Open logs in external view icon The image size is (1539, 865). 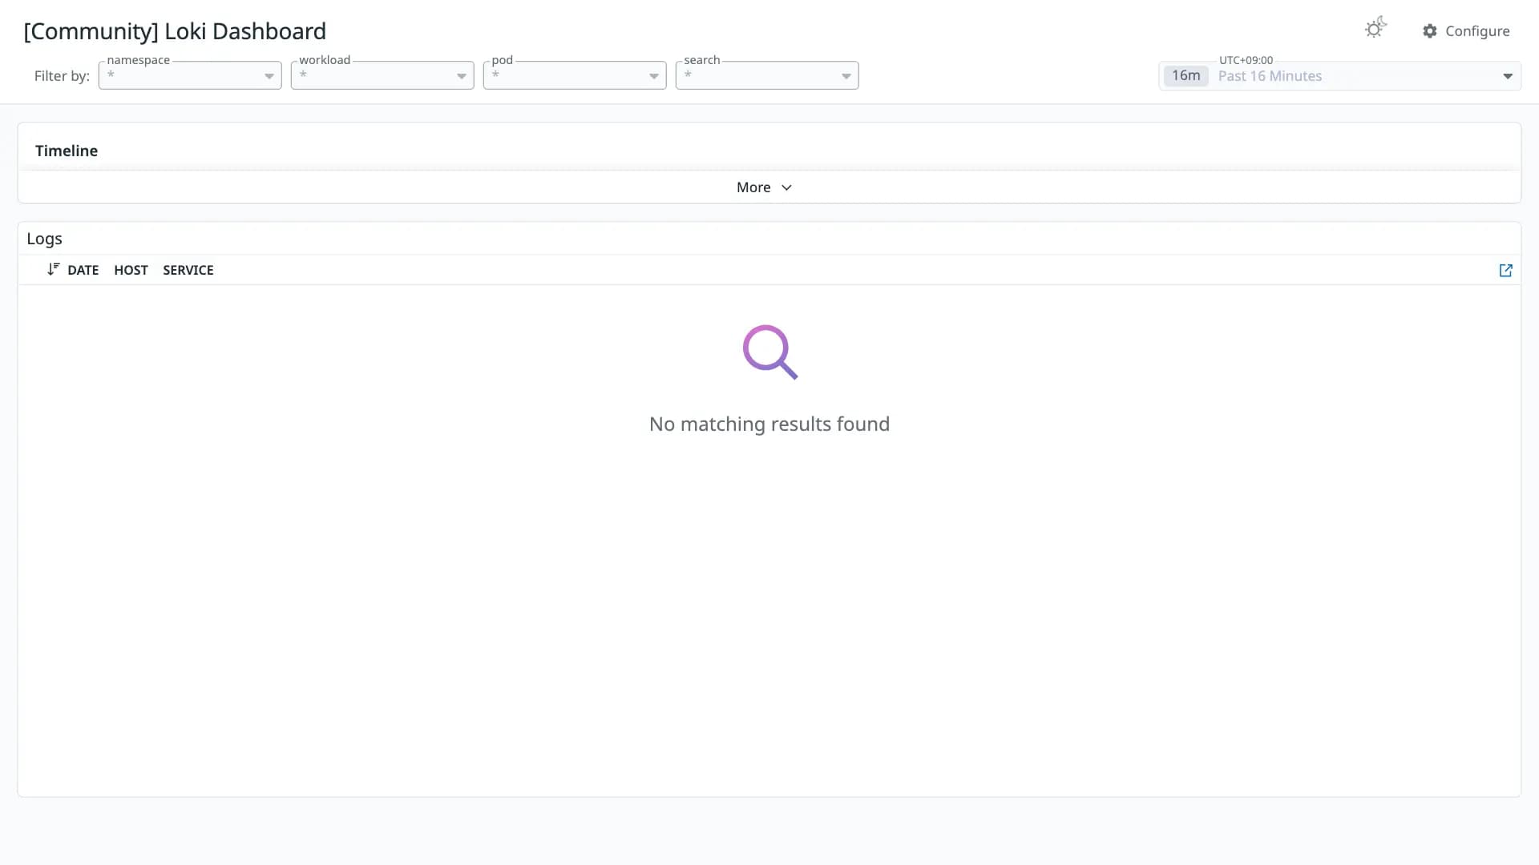[x=1505, y=271]
